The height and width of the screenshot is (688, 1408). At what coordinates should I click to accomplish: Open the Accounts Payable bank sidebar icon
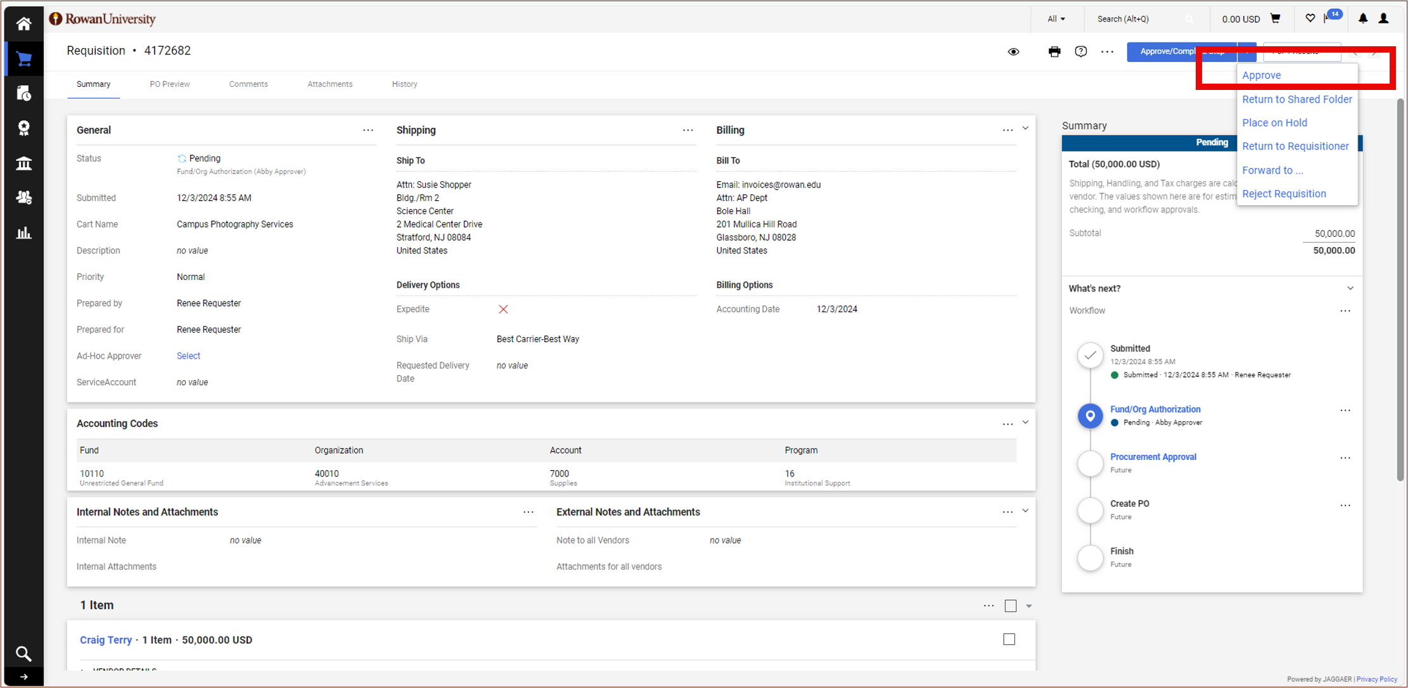[x=23, y=163]
